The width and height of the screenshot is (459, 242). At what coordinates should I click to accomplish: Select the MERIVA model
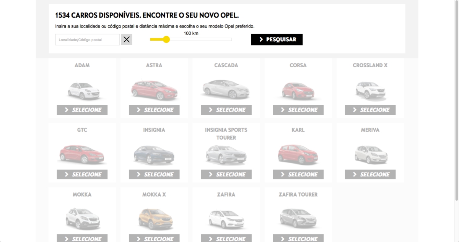click(x=370, y=174)
